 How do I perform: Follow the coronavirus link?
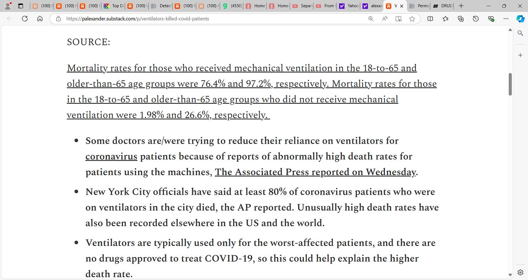click(x=111, y=157)
